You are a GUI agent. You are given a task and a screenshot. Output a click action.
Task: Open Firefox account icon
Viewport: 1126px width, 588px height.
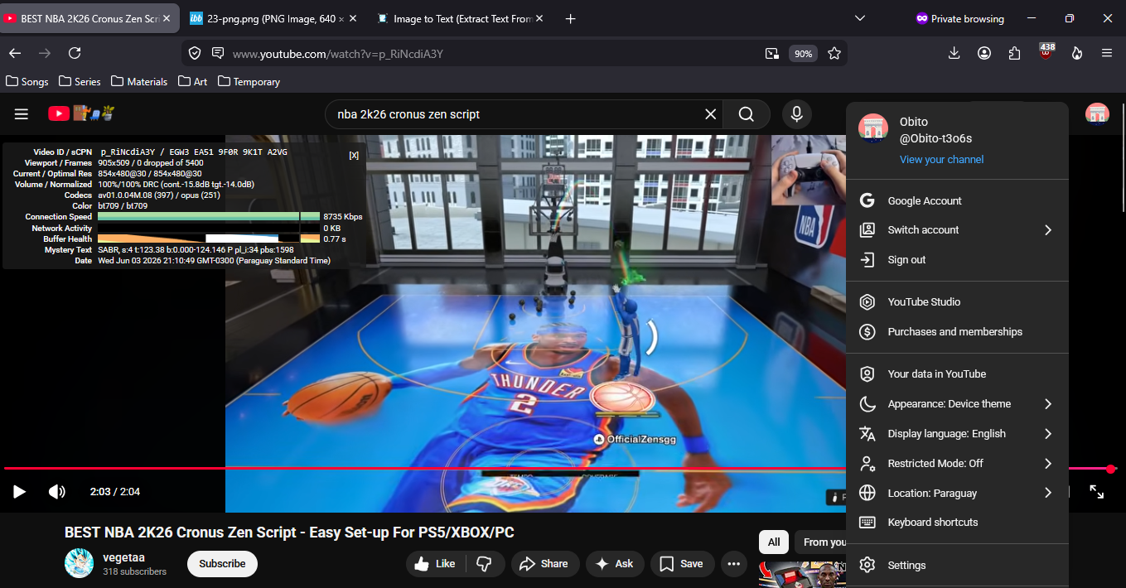coord(984,53)
